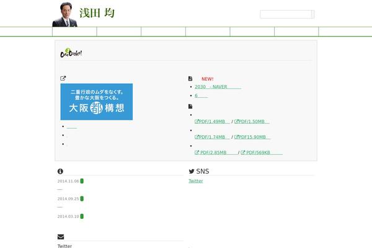Click the external-link icon above the blue banner
Viewport: 372px width, 248px height.
pyautogui.click(x=63, y=78)
